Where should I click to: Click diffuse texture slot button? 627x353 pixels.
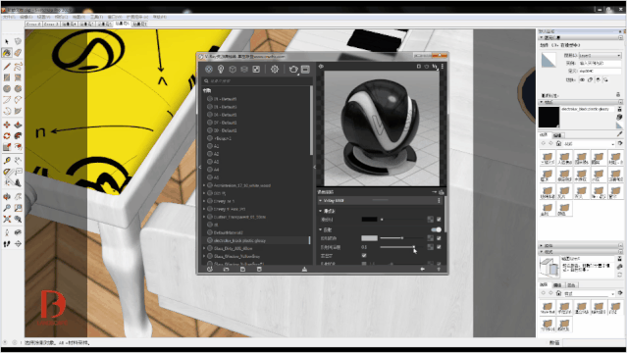(x=430, y=219)
